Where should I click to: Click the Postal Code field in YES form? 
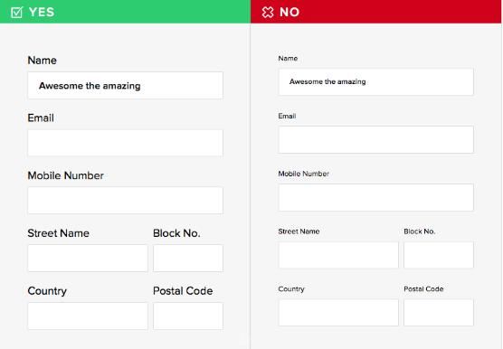[188, 316]
